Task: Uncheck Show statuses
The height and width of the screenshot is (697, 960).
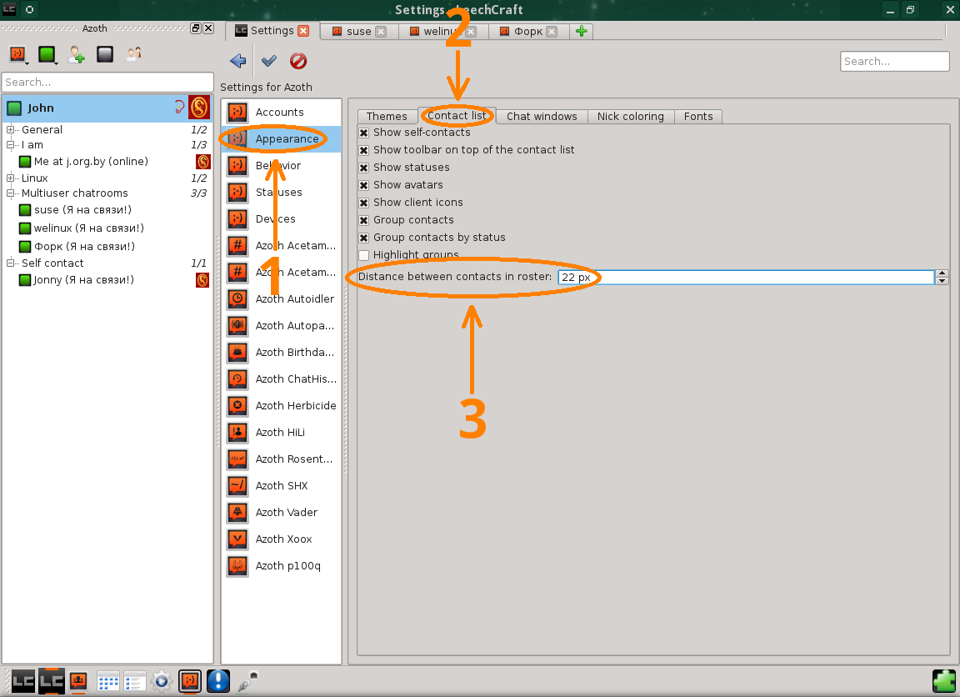Action: 363,168
